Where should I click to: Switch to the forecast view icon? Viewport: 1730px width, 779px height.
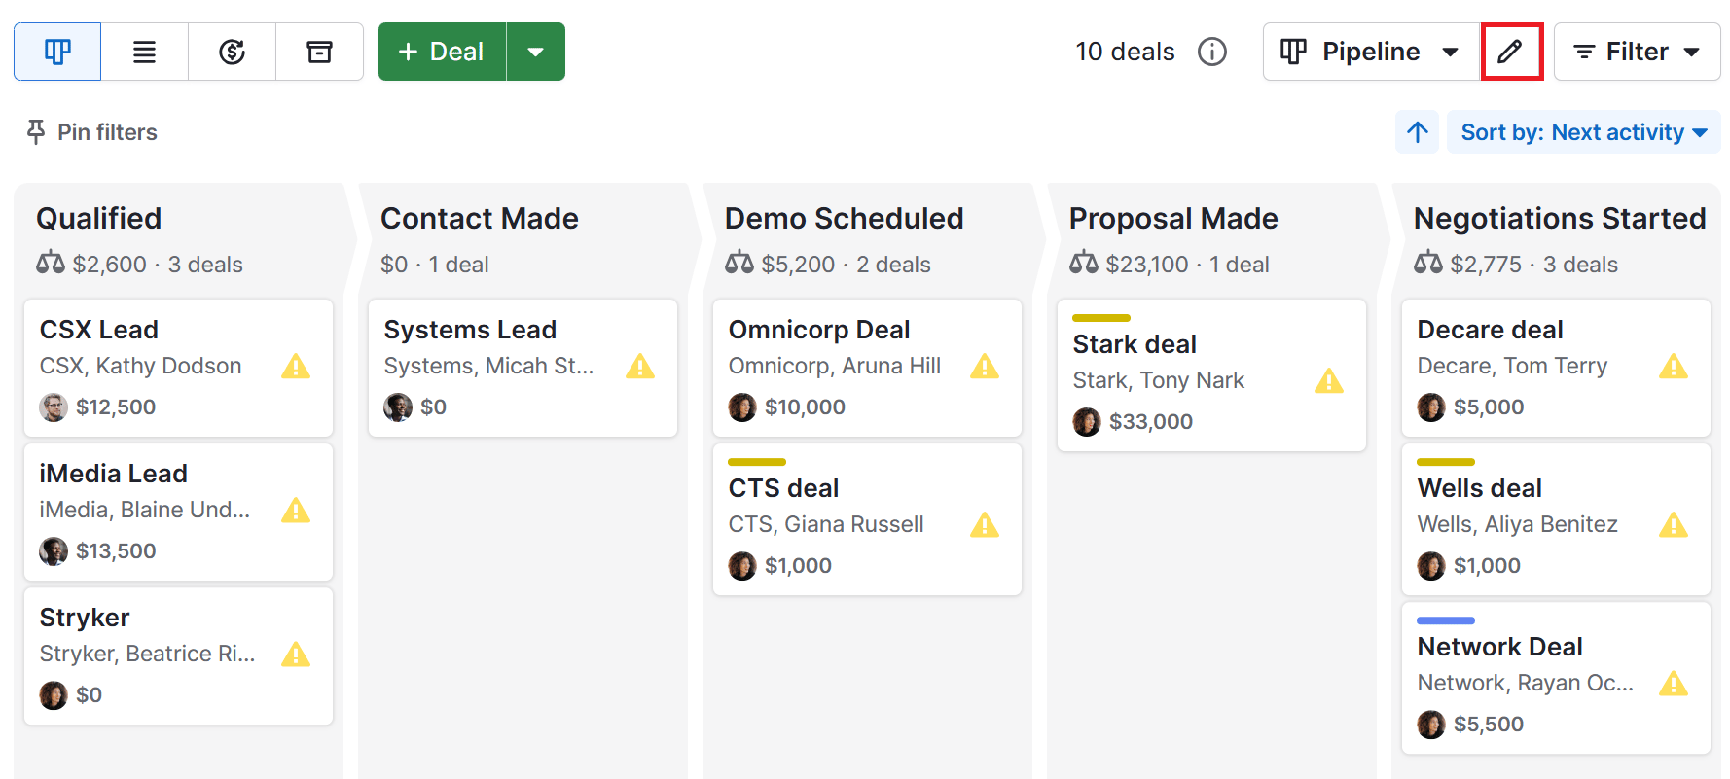(232, 52)
